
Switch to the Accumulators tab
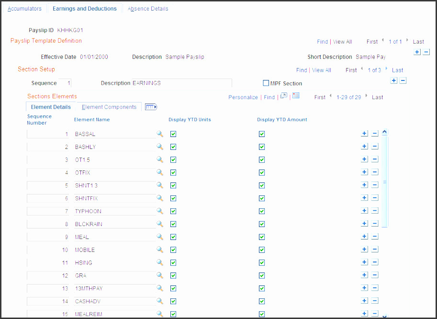click(x=24, y=9)
